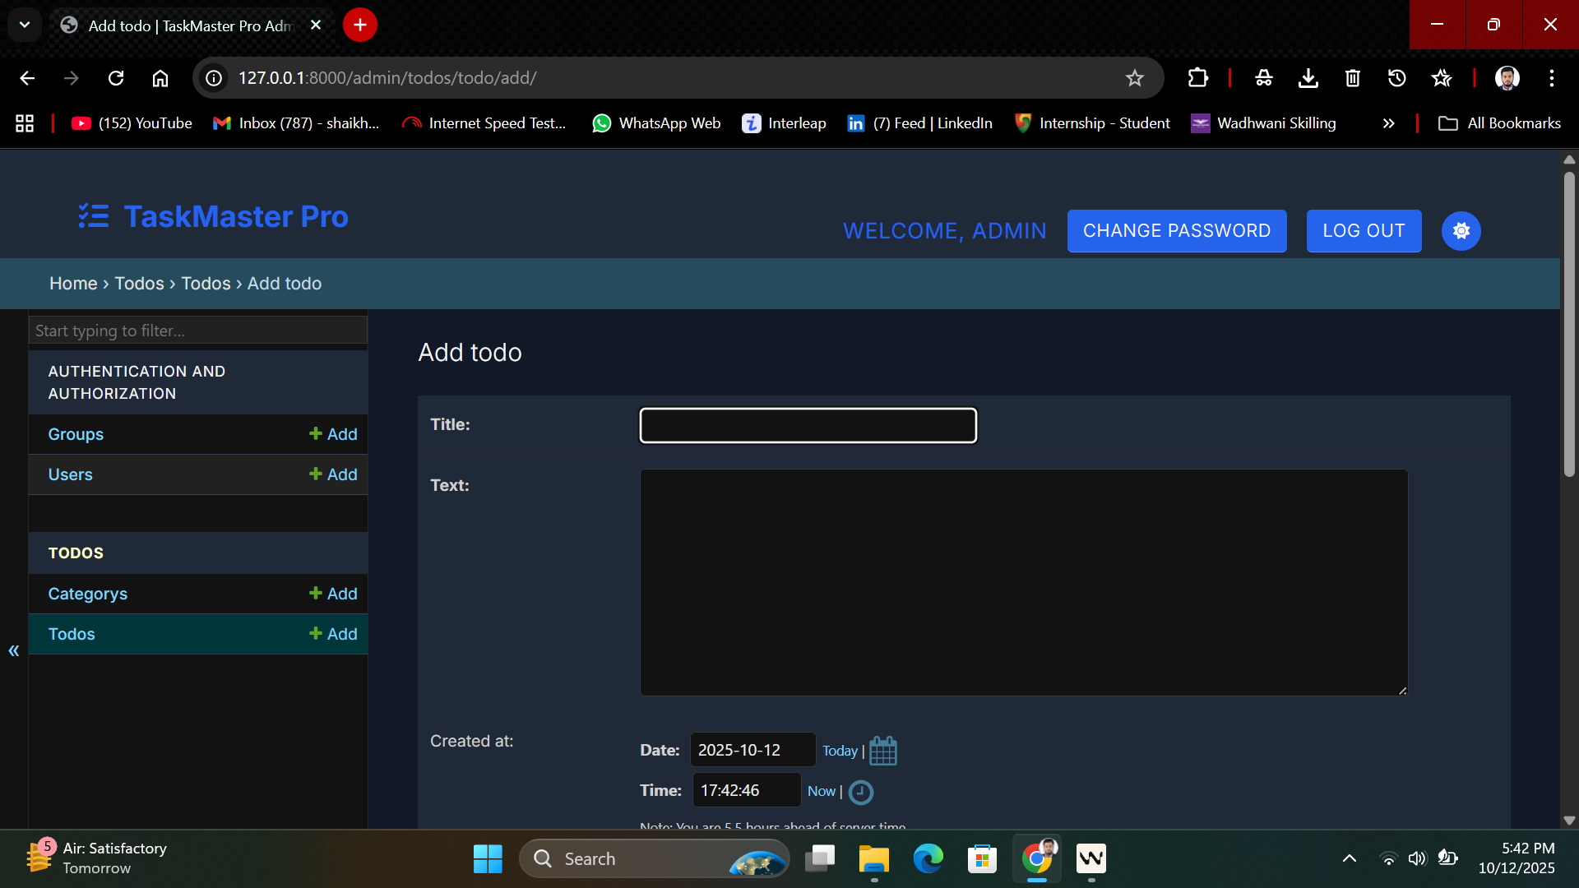Open the Wadhwani Skilling bookmark
Viewport: 1579px width, 888px height.
(1263, 123)
